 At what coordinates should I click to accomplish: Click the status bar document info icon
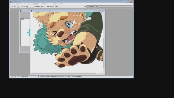click(15, 77)
